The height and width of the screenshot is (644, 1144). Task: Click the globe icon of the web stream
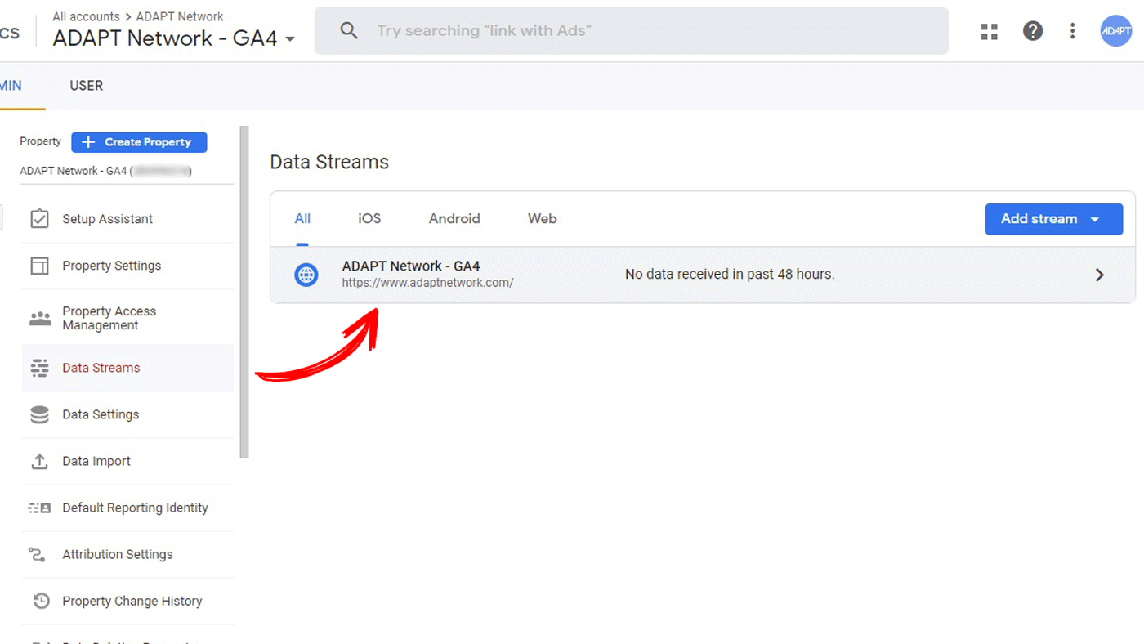pyautogui.click(x=306, y=275)
